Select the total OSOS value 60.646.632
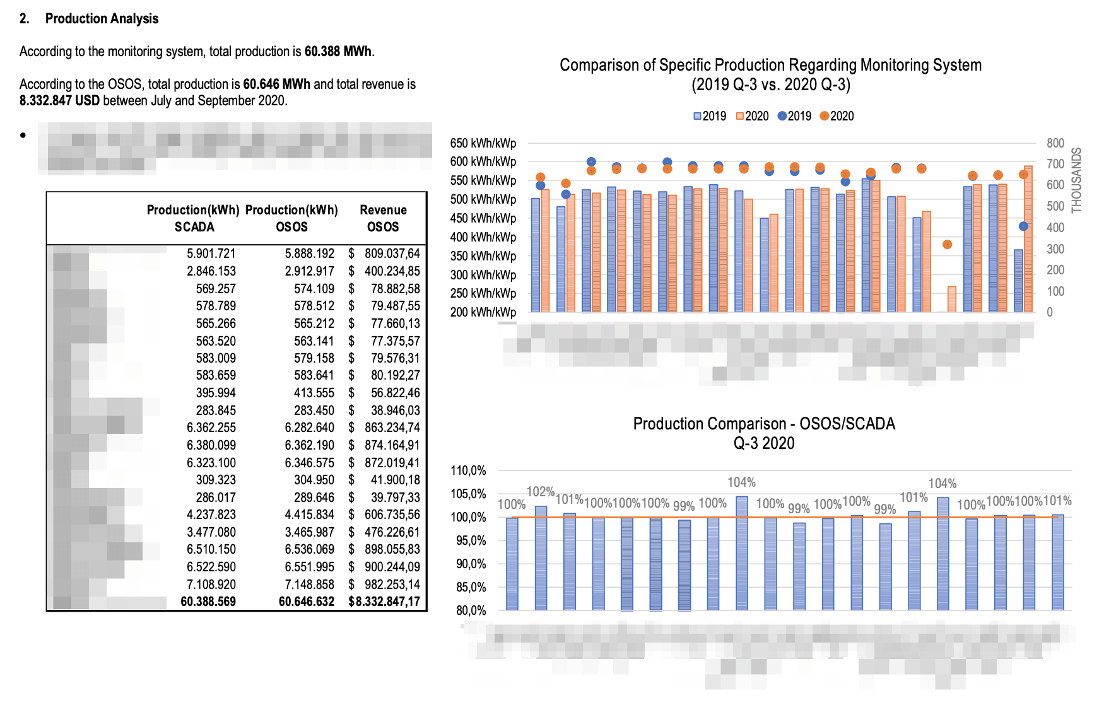The width and height of the screenshot is (1104, 705). [307, 602]
